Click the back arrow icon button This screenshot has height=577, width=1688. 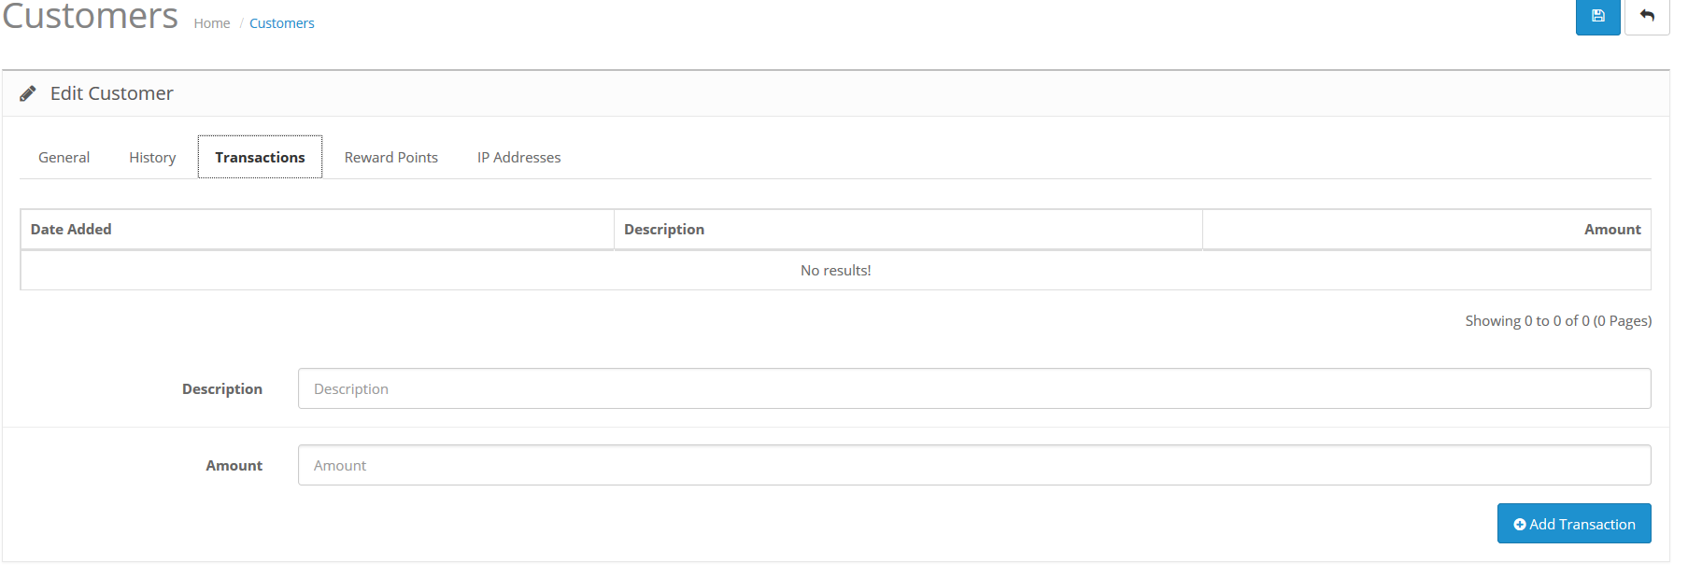(x=1647, y=16)
